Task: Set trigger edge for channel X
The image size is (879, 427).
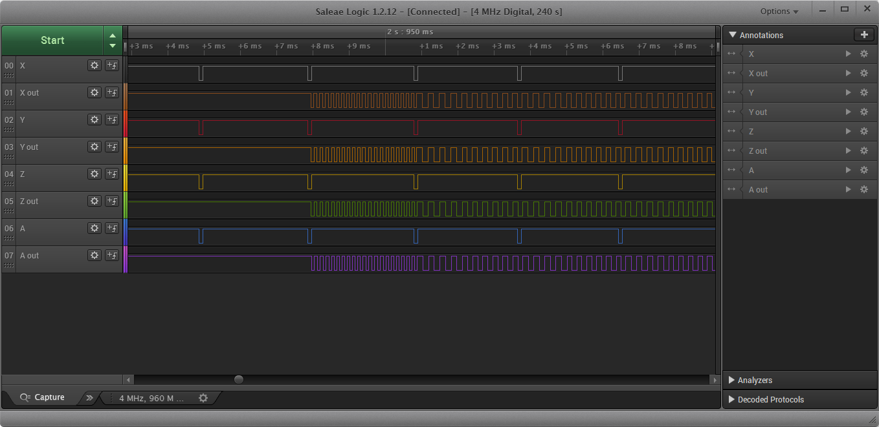Action: pos(112,65)
